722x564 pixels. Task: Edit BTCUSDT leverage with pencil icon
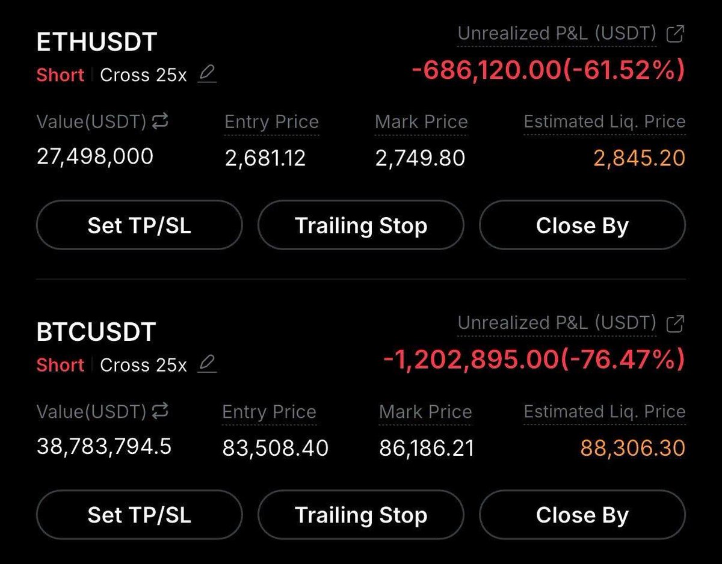pos(207,364)
